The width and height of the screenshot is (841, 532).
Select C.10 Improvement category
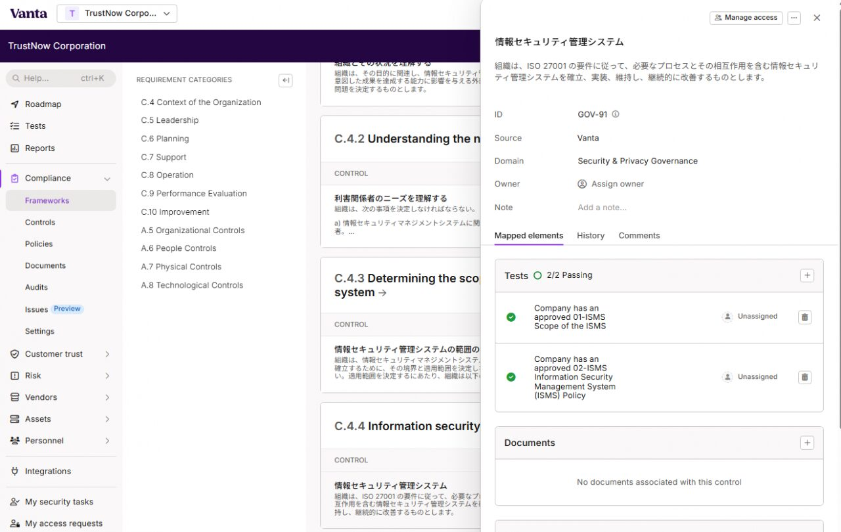pyautogui.click(x=175, y=212)
